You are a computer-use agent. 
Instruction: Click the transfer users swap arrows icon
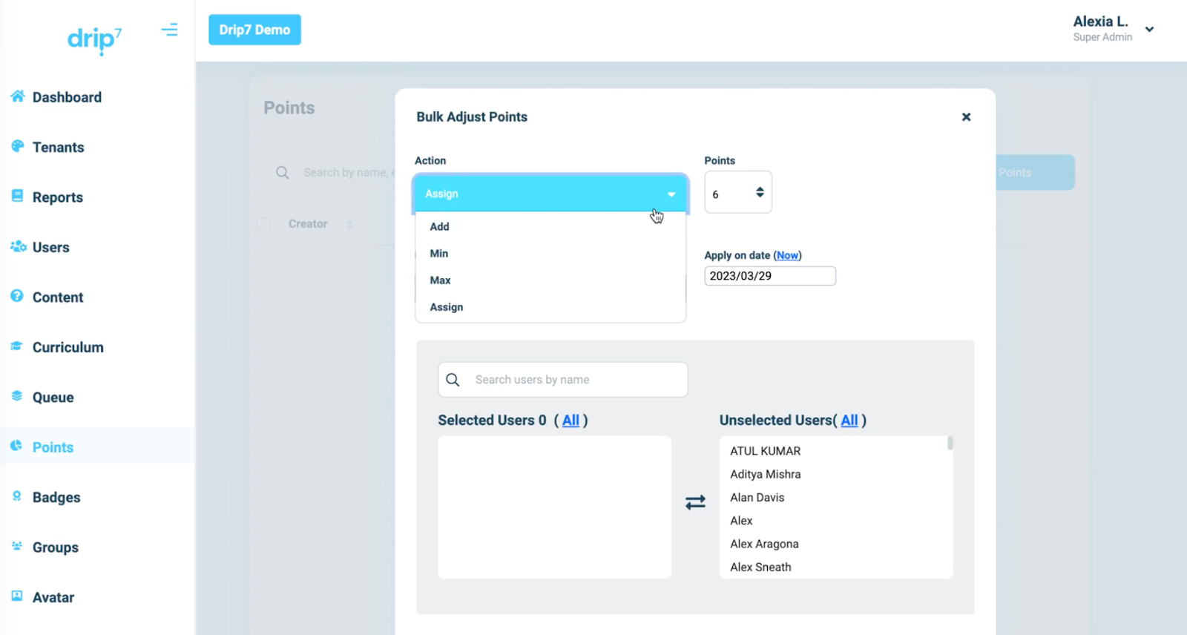(x=695, y=503)
